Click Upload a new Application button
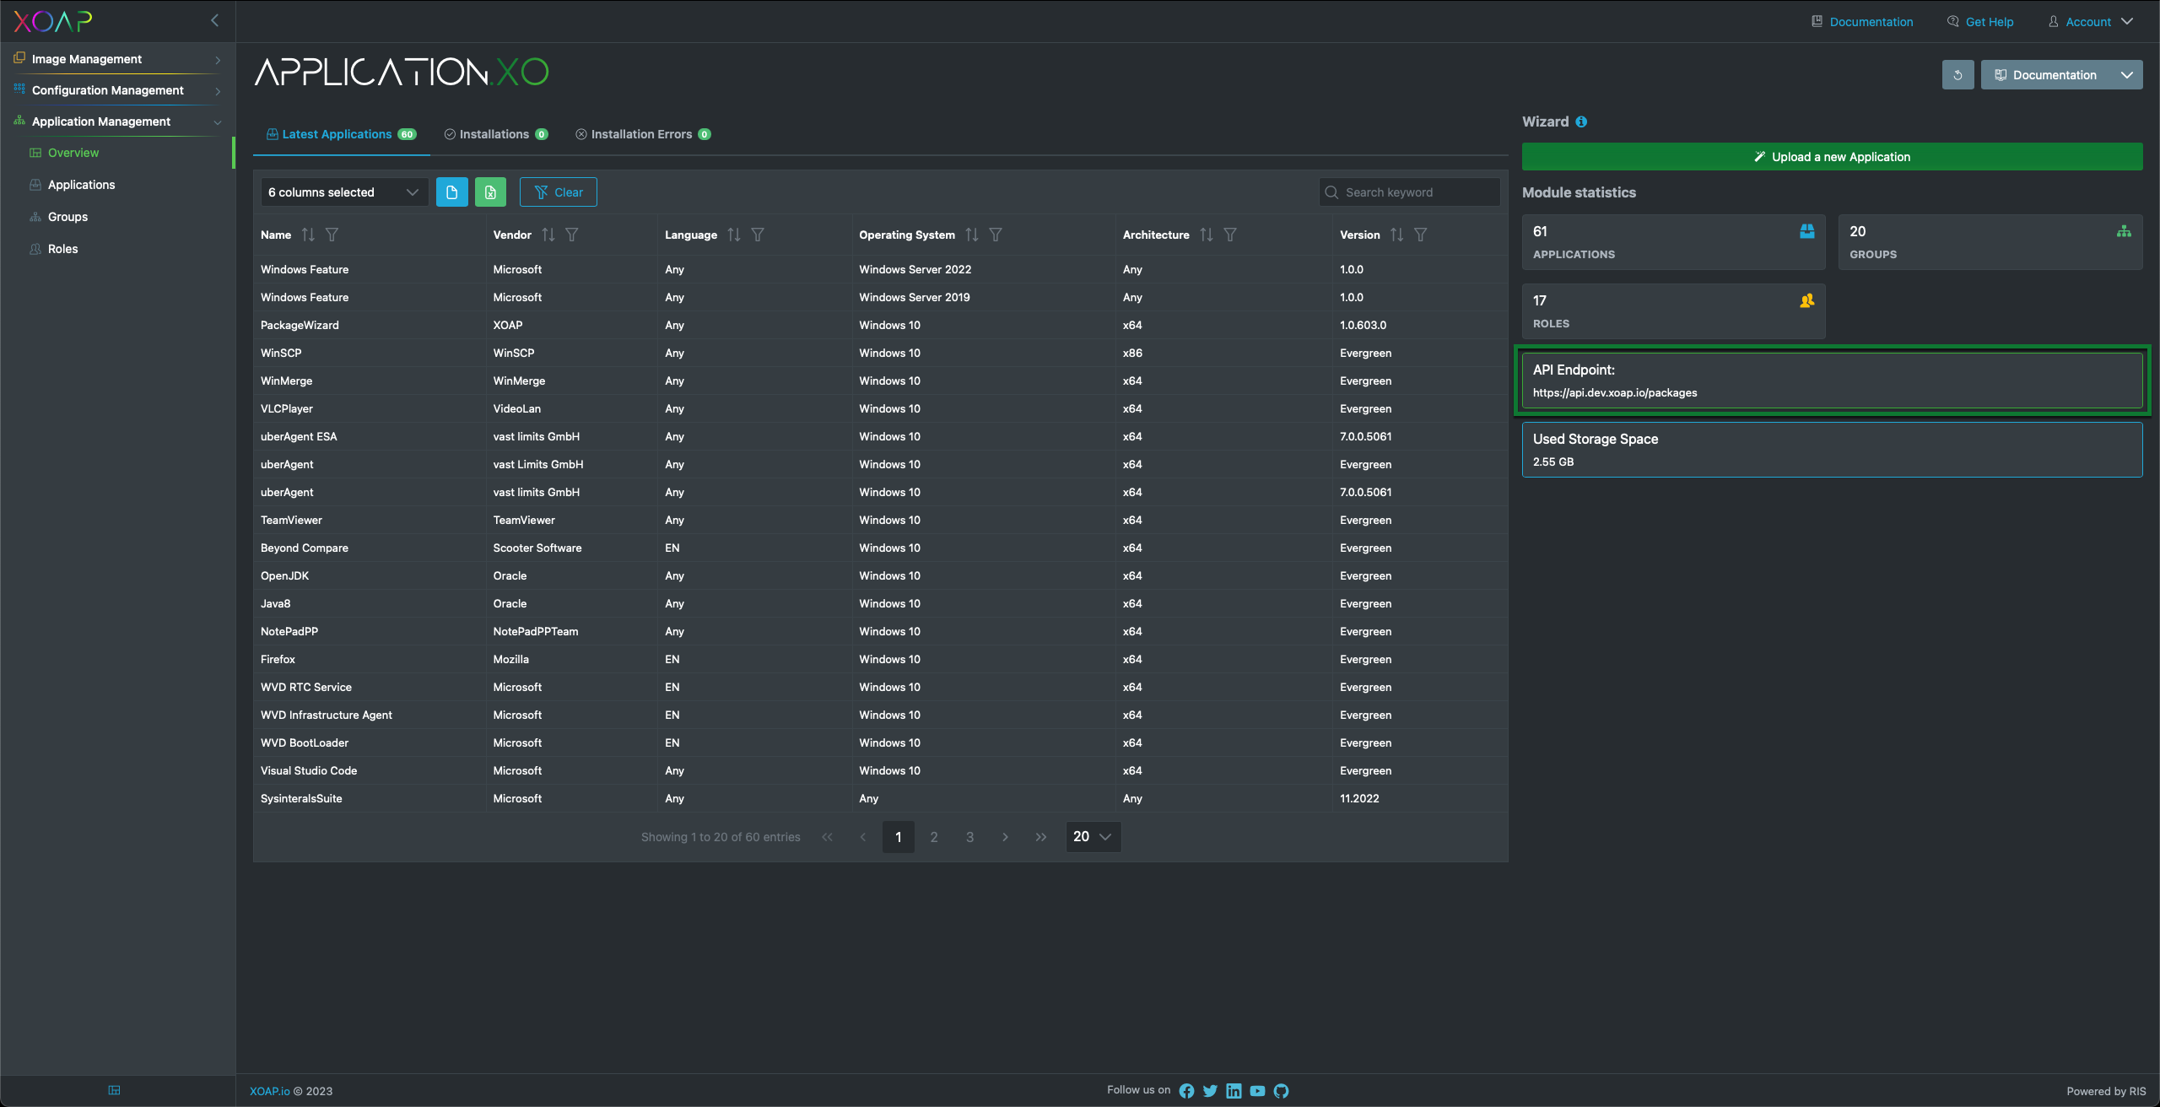The image size is (2160, 1107). click(1832, 157)
